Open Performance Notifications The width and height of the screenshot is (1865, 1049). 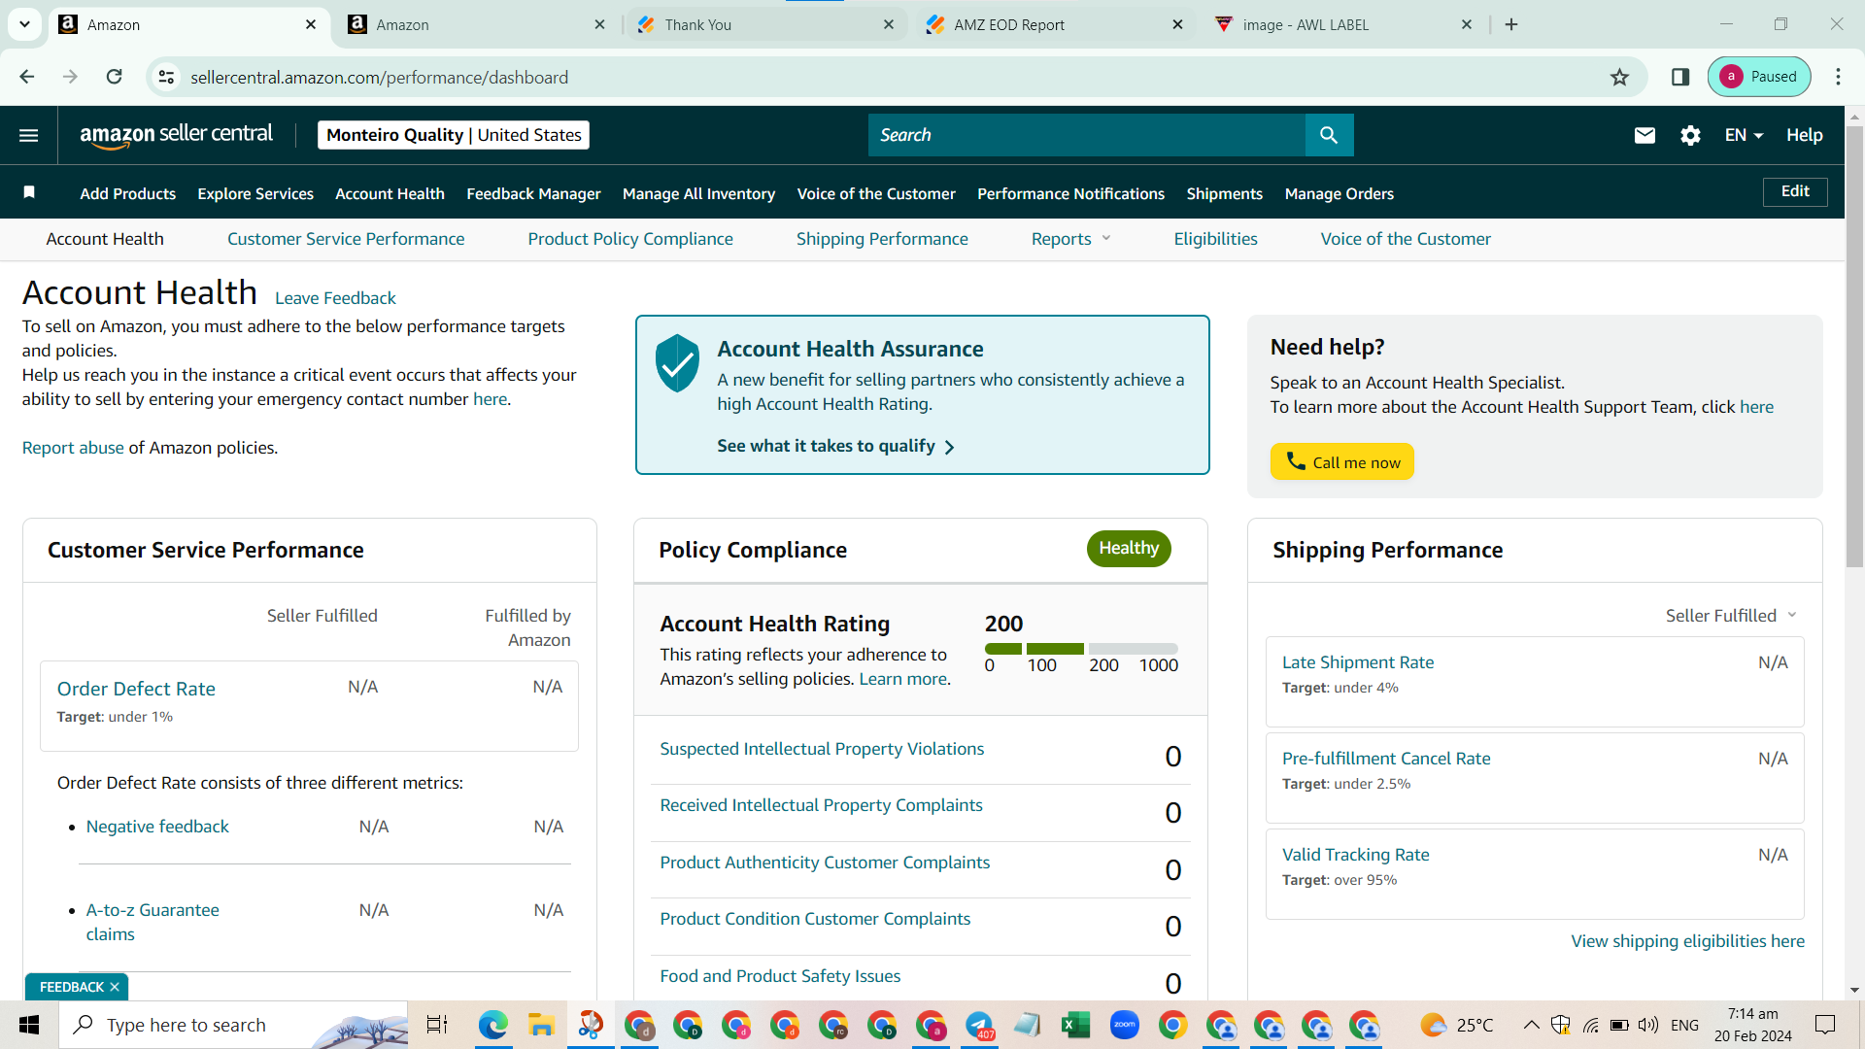1070,193
